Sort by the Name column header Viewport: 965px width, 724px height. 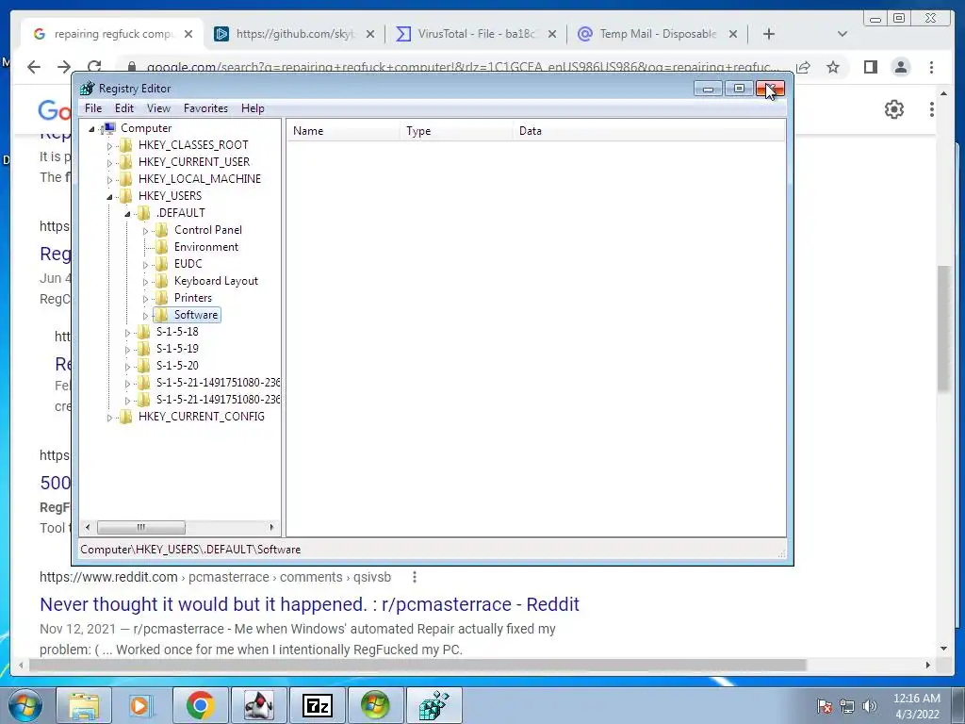tap(343, 131)
